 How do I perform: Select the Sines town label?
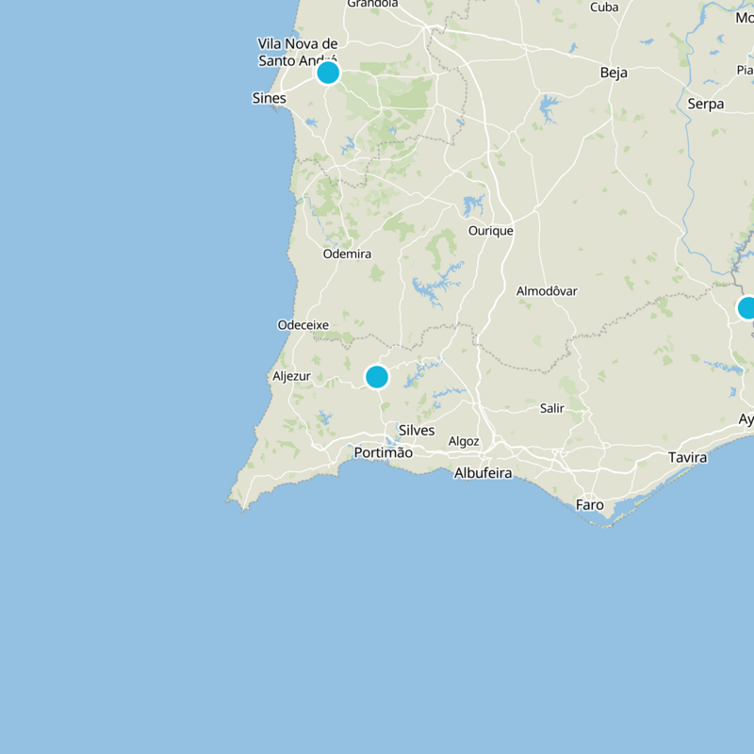(x=269, y=97)
